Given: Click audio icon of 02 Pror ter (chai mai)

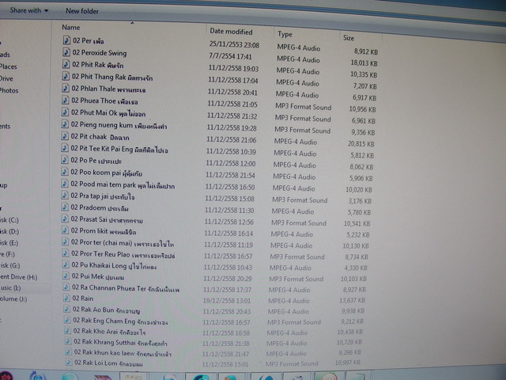Looking at the screenshot, I should pos(65,241).
